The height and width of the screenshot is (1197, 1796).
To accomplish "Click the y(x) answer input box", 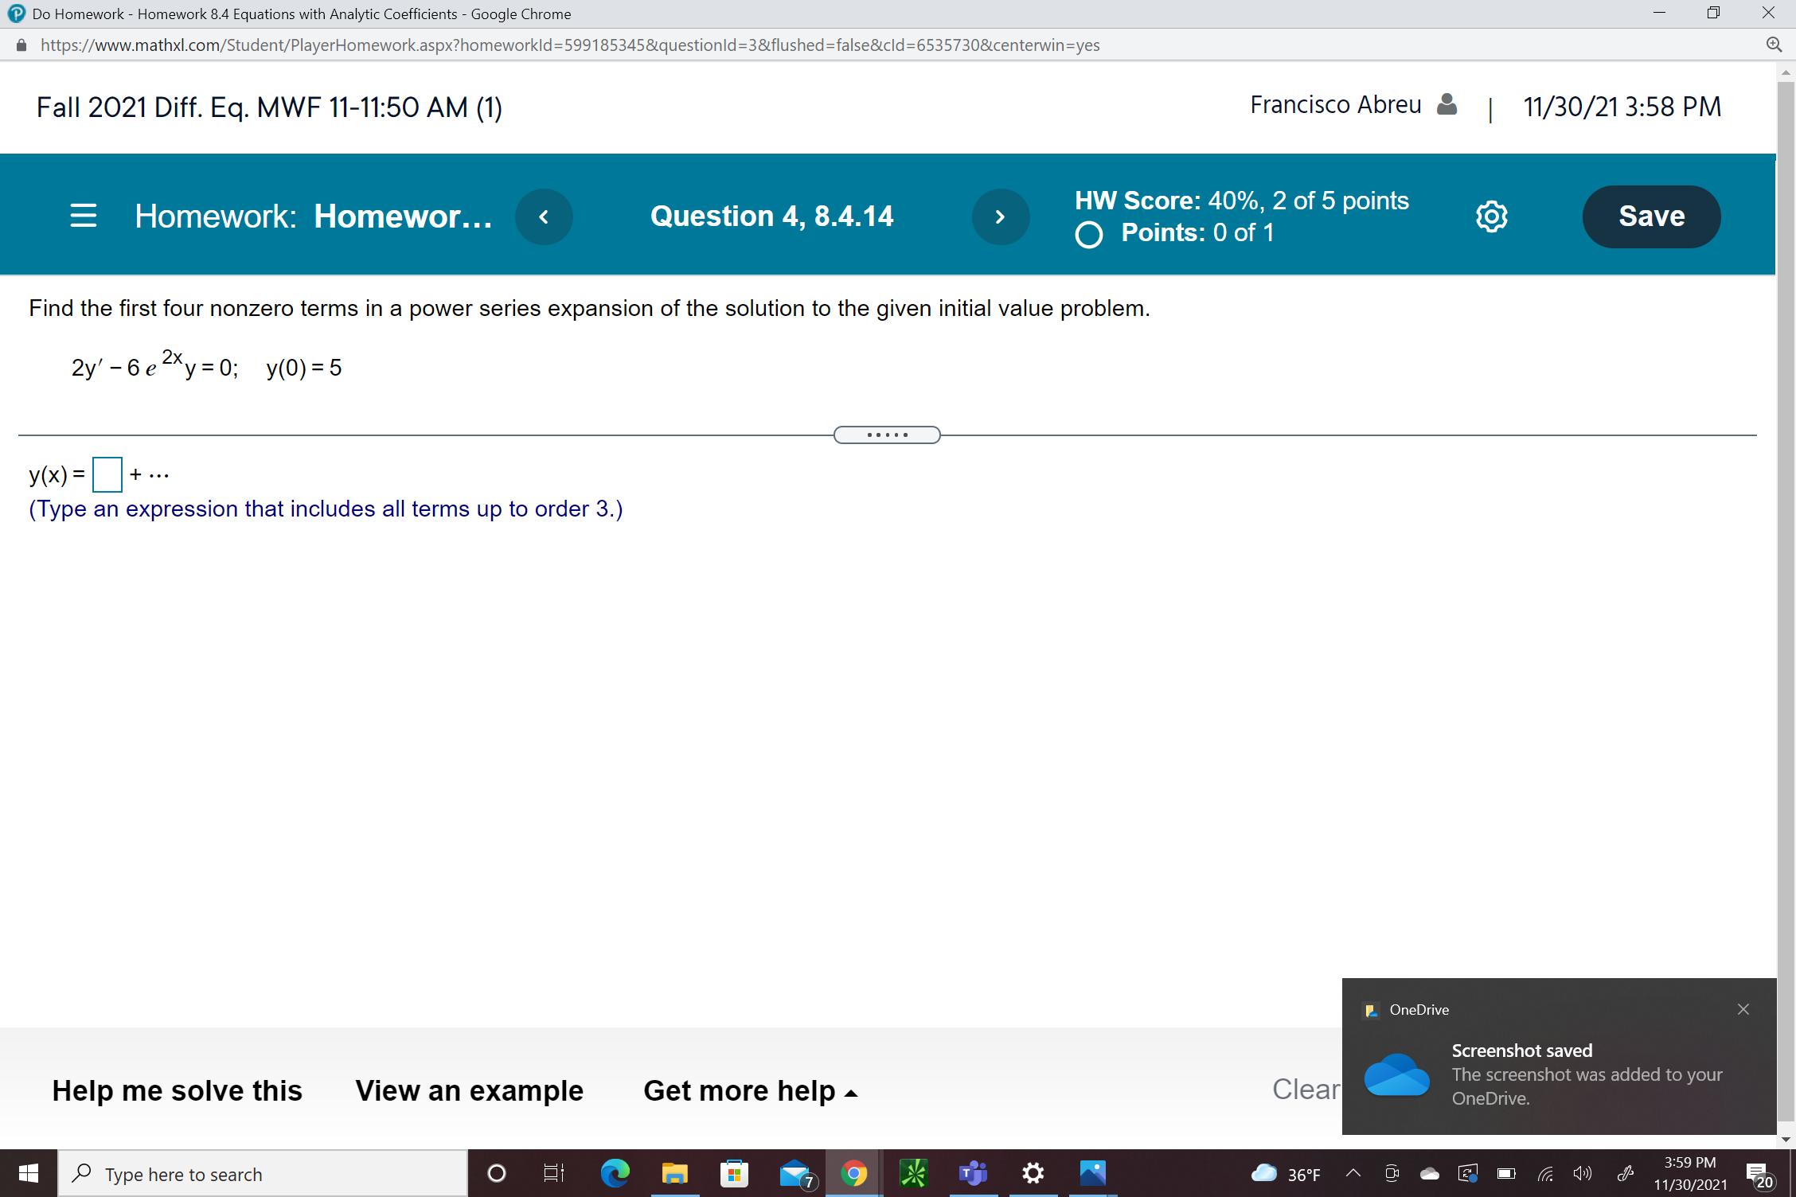I will pos(107,474).
